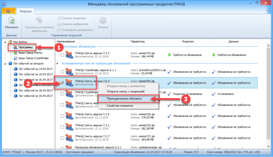Click the ГРАНД СтройИнфо 5.1.1 product icon
Viewport: 273px width, 157px height.
(69, 72)
